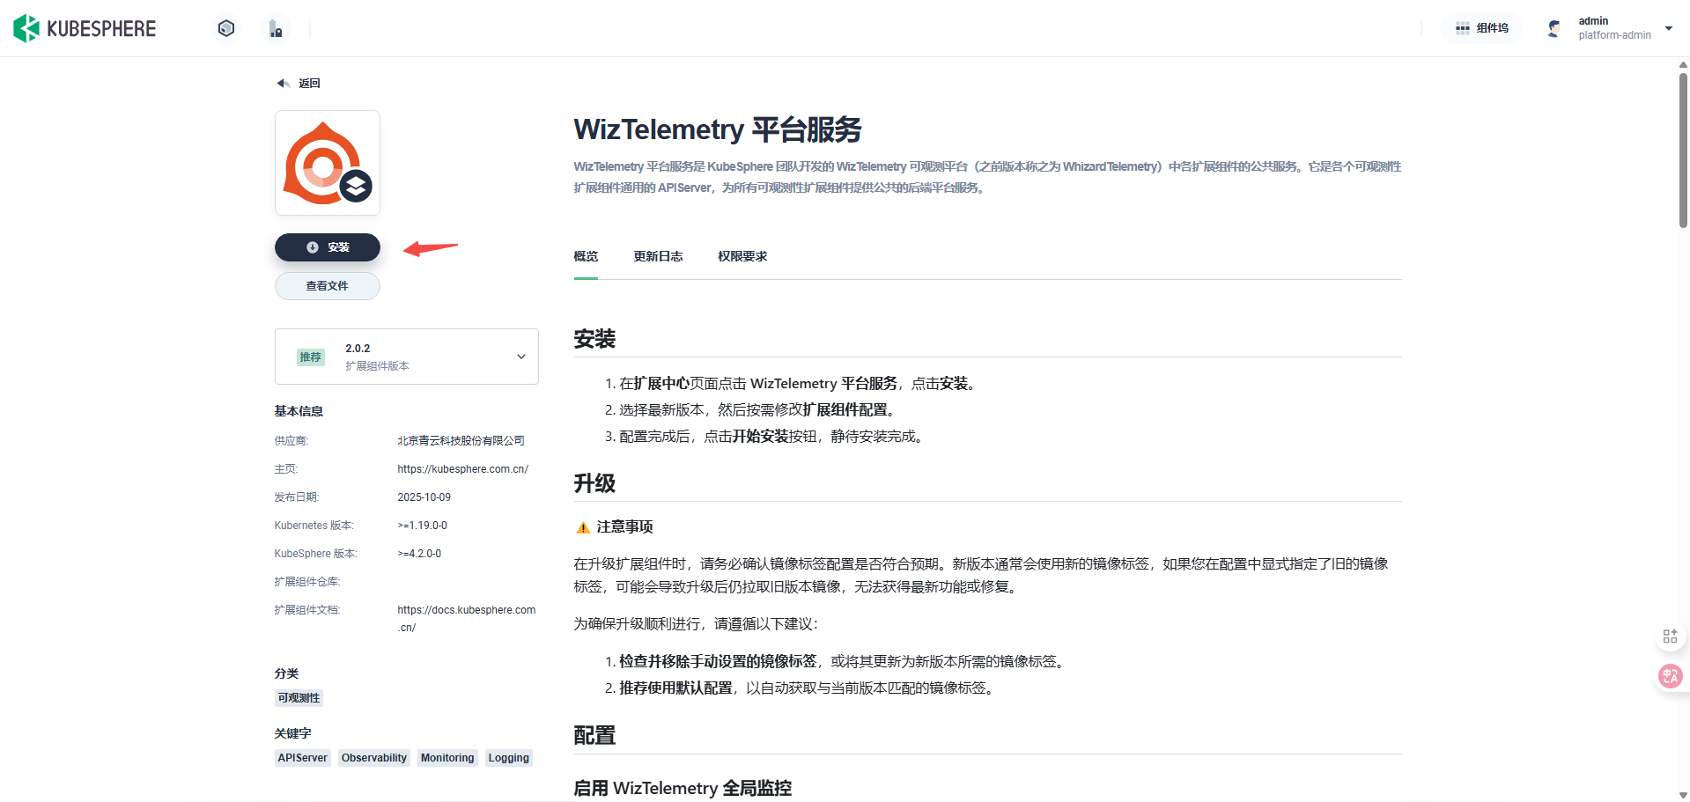Click the floating grid-plus widget icon
1690x802 pixels.
[x=1670, y=636]
